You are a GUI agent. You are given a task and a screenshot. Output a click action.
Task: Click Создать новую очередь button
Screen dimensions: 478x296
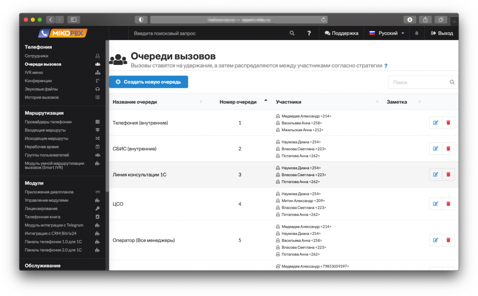pyautogui.click(x=148, y=82)
